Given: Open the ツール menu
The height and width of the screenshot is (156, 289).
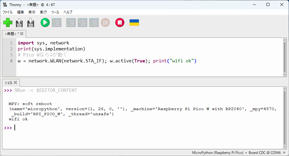Looking at the screenshot, I should [x=55, y=12].
